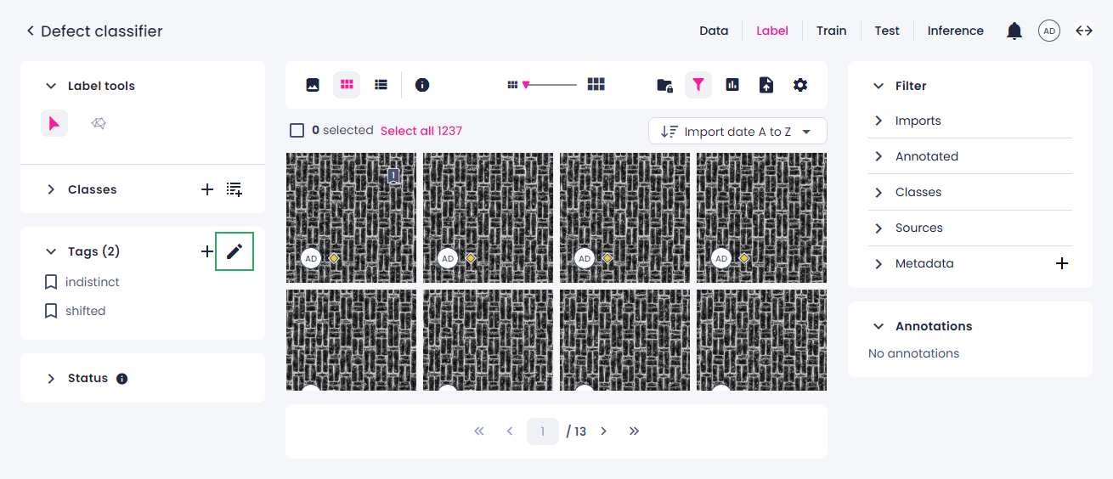
Task: Click the large grid size icon
Action: pos(596,84)
